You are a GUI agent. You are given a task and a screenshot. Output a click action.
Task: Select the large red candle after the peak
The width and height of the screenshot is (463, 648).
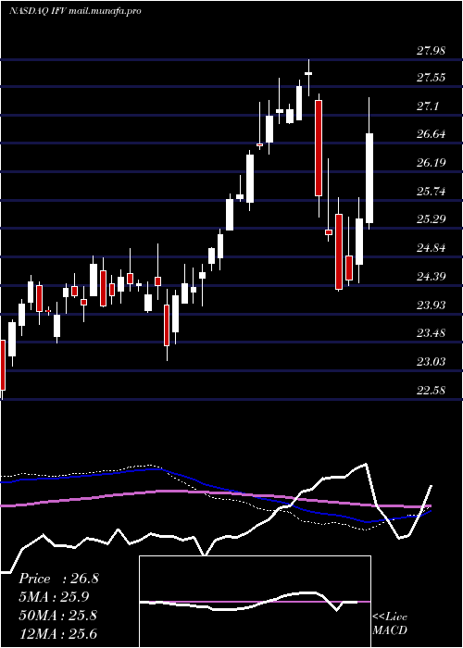(319, 147)
